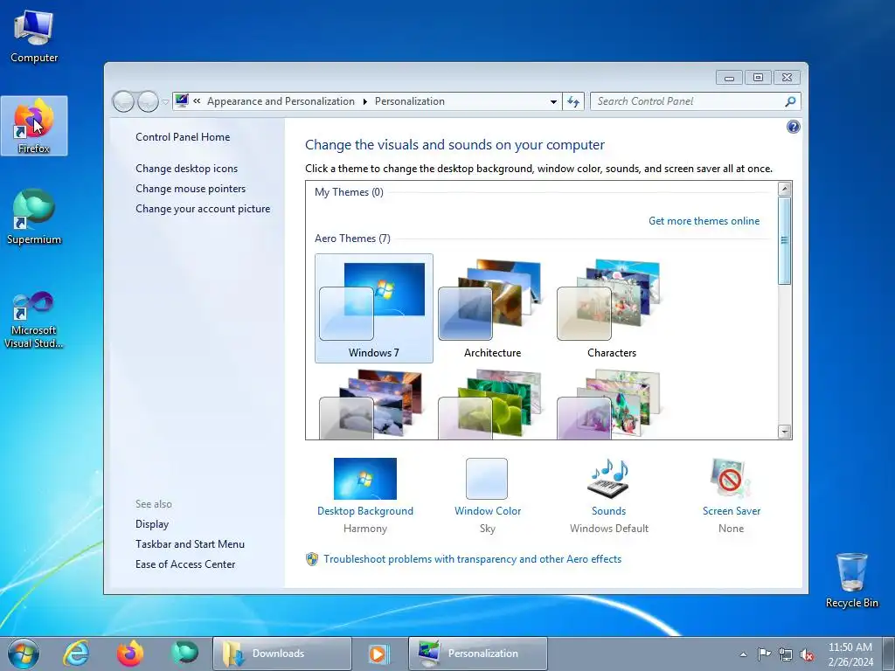Launch Supermium from the taskbar
Viewport: 895px width, 671px height.
[184, 654]
